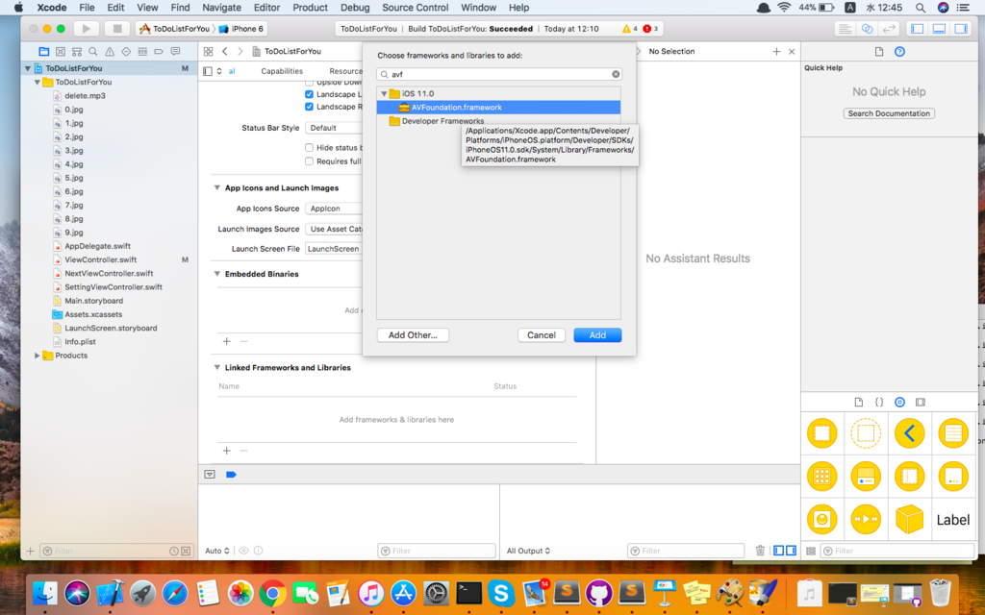Open the Symbol navigator
985x615 pixels.
click(x=61, y=52)
